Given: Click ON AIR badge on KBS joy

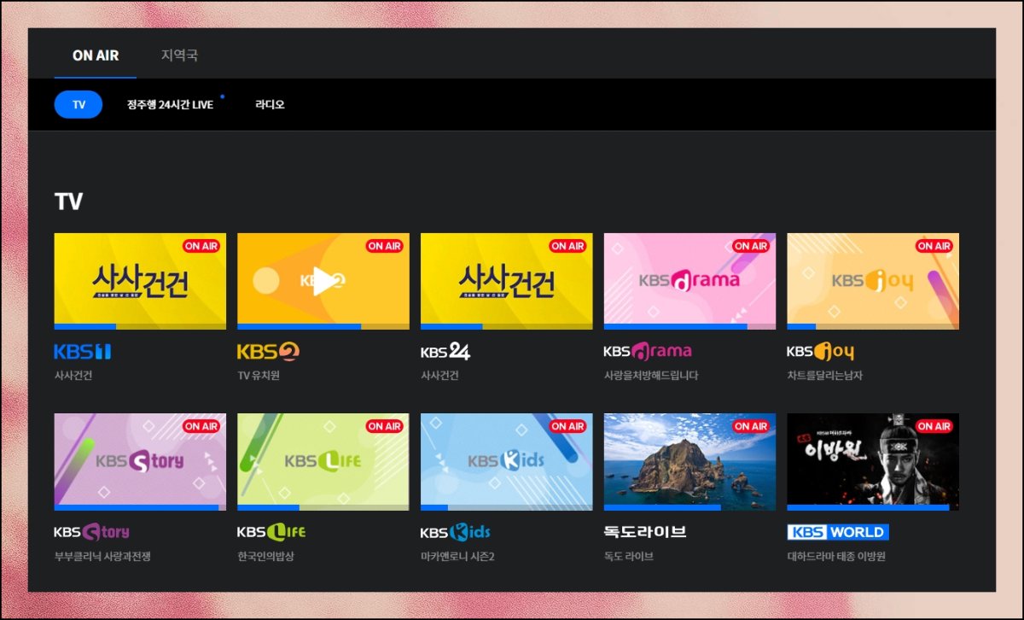Looking at the screenshot, I should 934,246.
